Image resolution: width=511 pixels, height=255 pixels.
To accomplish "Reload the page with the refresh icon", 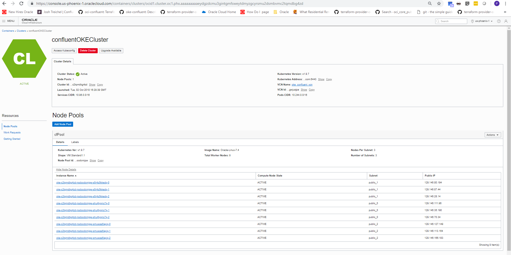I will [x=21, y=3].
